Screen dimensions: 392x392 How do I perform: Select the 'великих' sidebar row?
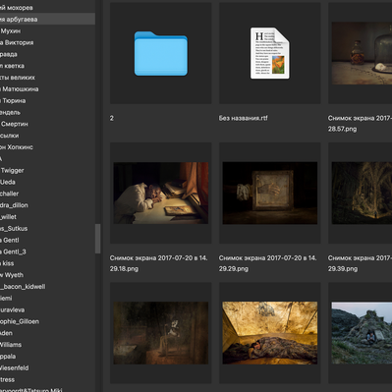point(47,78)
